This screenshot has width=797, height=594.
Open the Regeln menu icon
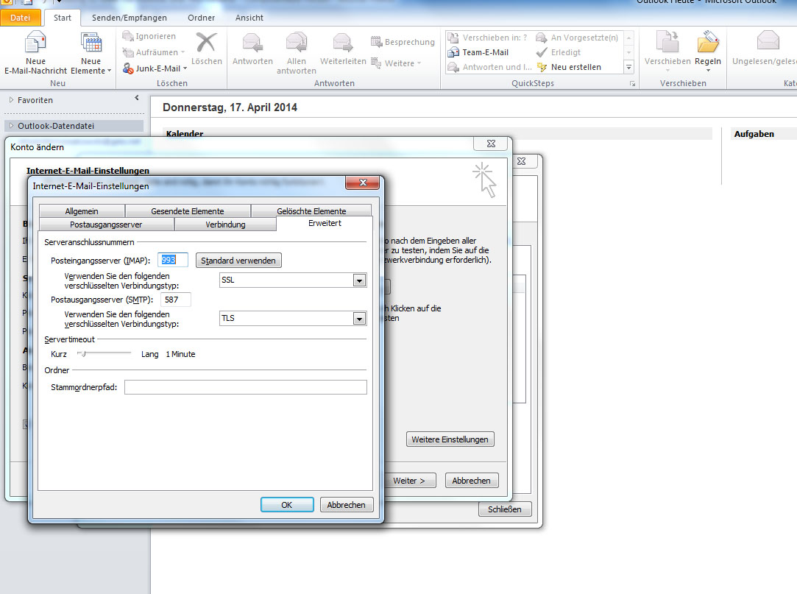pos(708,42)
